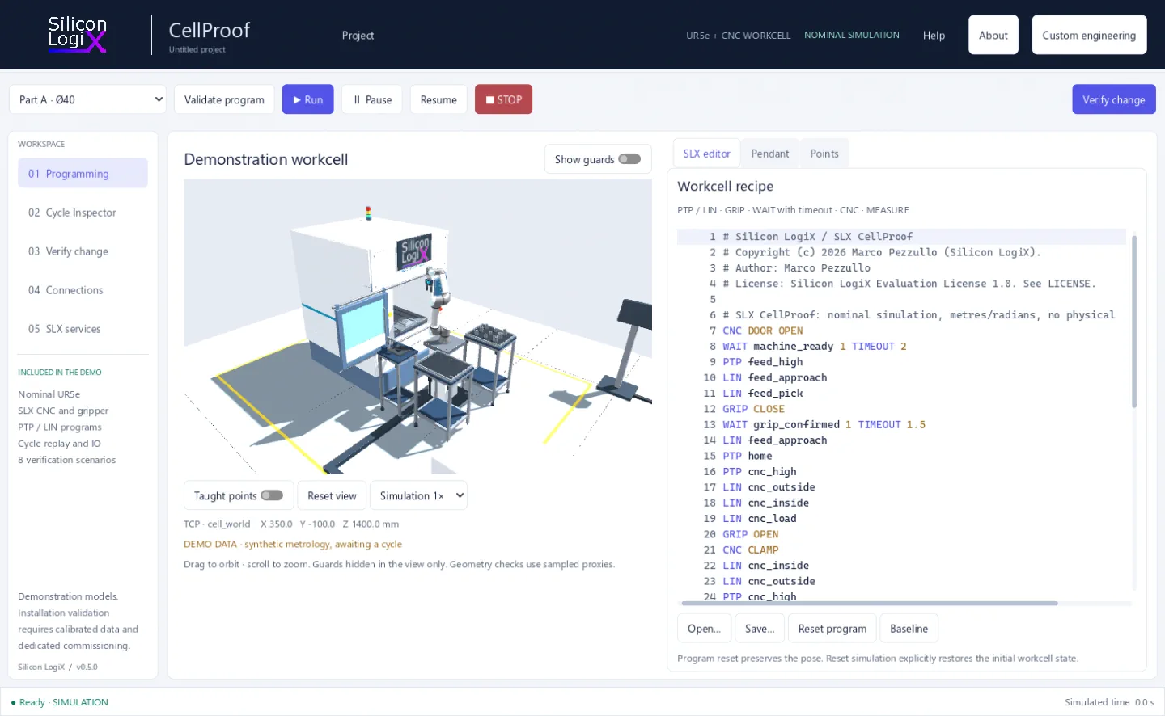Click the 'Simulated time 0.0 s' readout

[x=1109, y=702]
